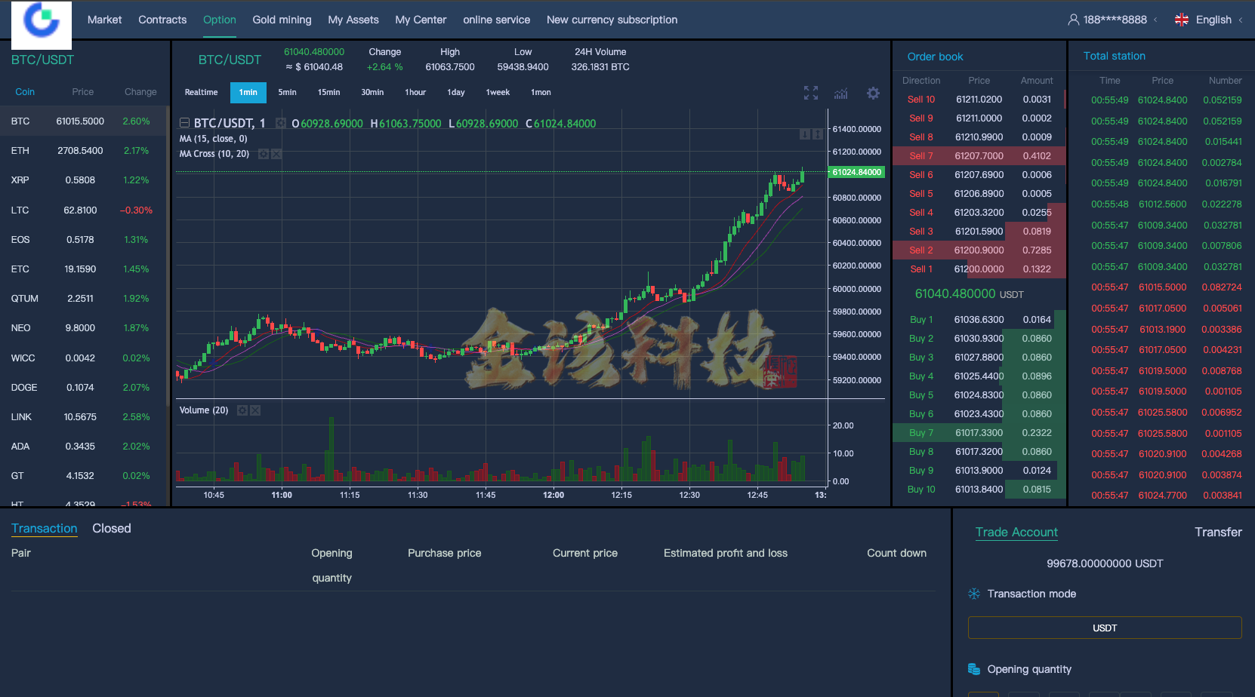Open MA Cross indicator settings
The height and width of the screenshot is (697, 1255).
coord(264,154)
